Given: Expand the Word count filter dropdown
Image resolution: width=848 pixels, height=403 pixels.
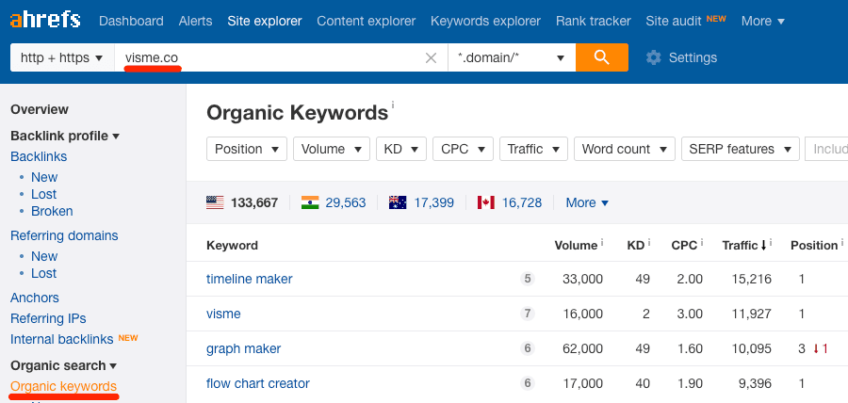Looking at the screenshot, I should coord(624,149).
